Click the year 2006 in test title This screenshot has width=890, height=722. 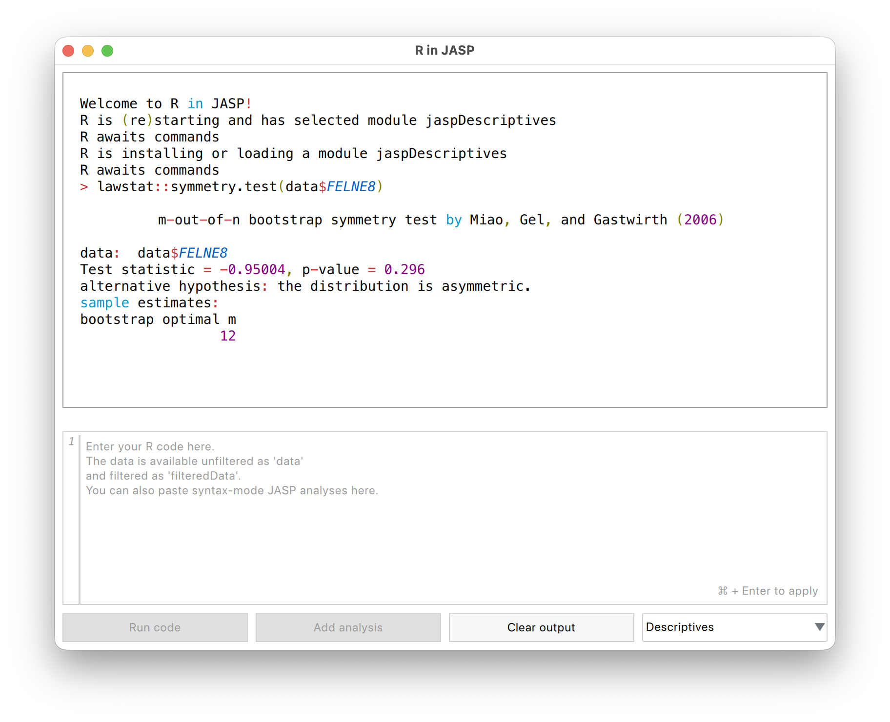(700, 220)
